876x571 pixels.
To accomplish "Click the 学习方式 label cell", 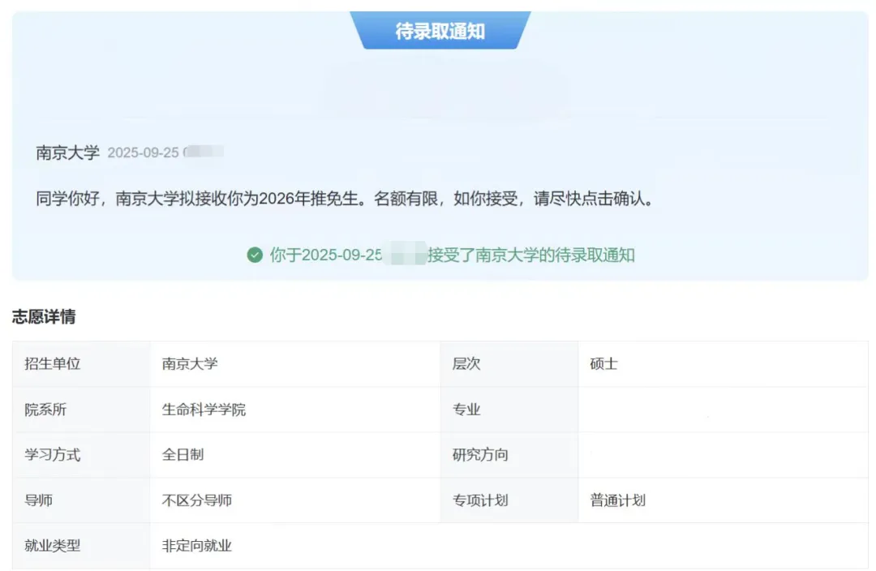I will (x=81, y=455).
